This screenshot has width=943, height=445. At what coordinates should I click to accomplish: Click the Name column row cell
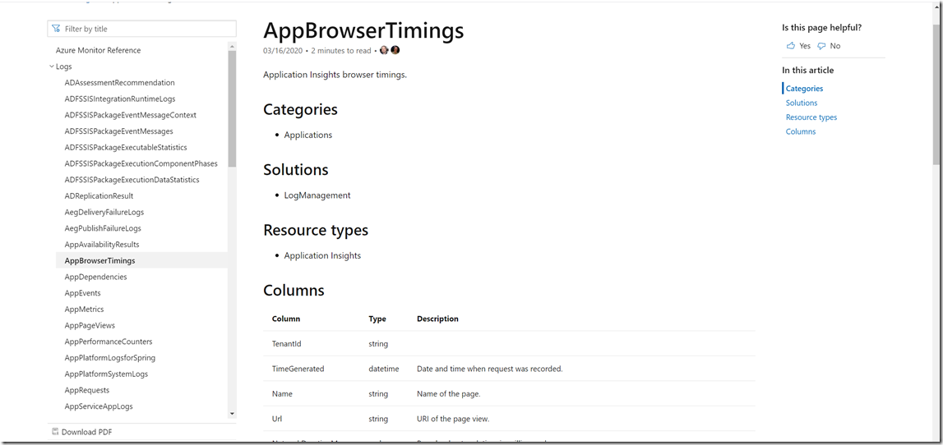282,395
